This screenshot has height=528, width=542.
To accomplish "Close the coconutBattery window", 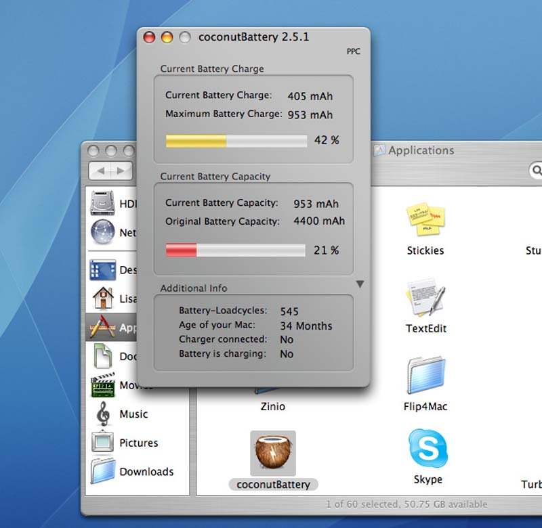I will [149, 37].
